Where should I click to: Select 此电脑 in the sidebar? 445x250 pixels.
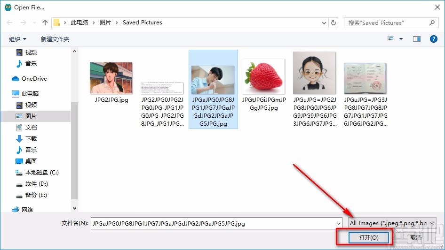[25, 93]
